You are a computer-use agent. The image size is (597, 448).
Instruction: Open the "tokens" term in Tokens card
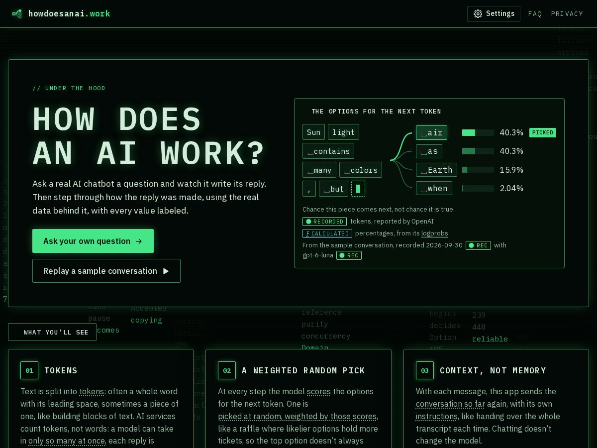click(92, 392)
